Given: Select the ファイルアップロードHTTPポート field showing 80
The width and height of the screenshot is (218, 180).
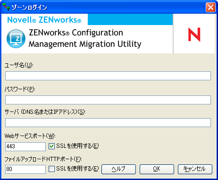Looking at the screenshot, I should [25, 169].
